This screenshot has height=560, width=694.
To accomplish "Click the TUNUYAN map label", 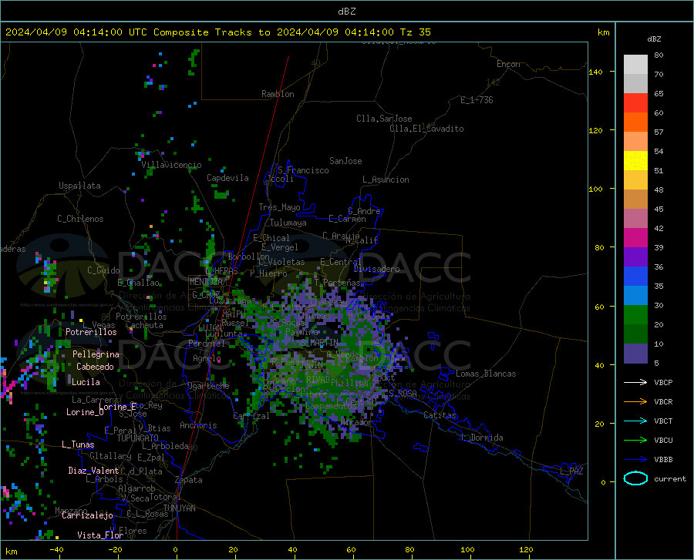I will [x=179, y=508].
